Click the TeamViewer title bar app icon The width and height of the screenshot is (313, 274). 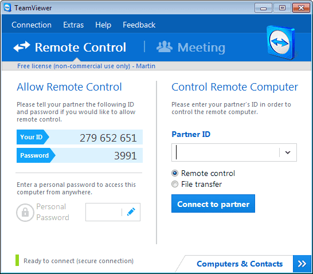7,8
